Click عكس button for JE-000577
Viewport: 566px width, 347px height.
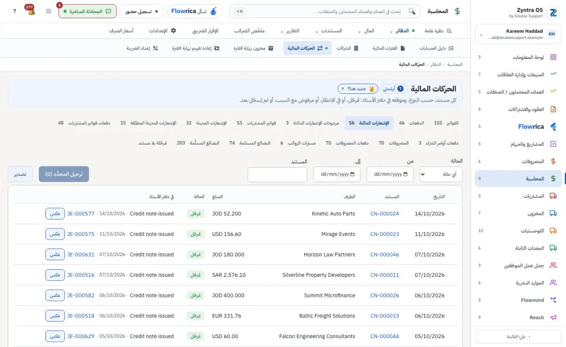point(55,214)
